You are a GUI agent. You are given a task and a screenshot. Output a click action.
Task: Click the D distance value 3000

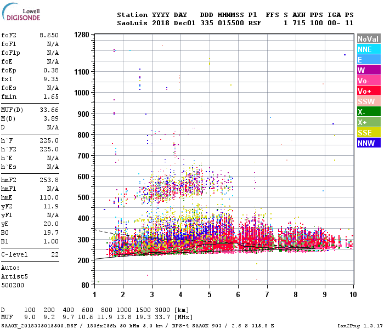point(162,310)
